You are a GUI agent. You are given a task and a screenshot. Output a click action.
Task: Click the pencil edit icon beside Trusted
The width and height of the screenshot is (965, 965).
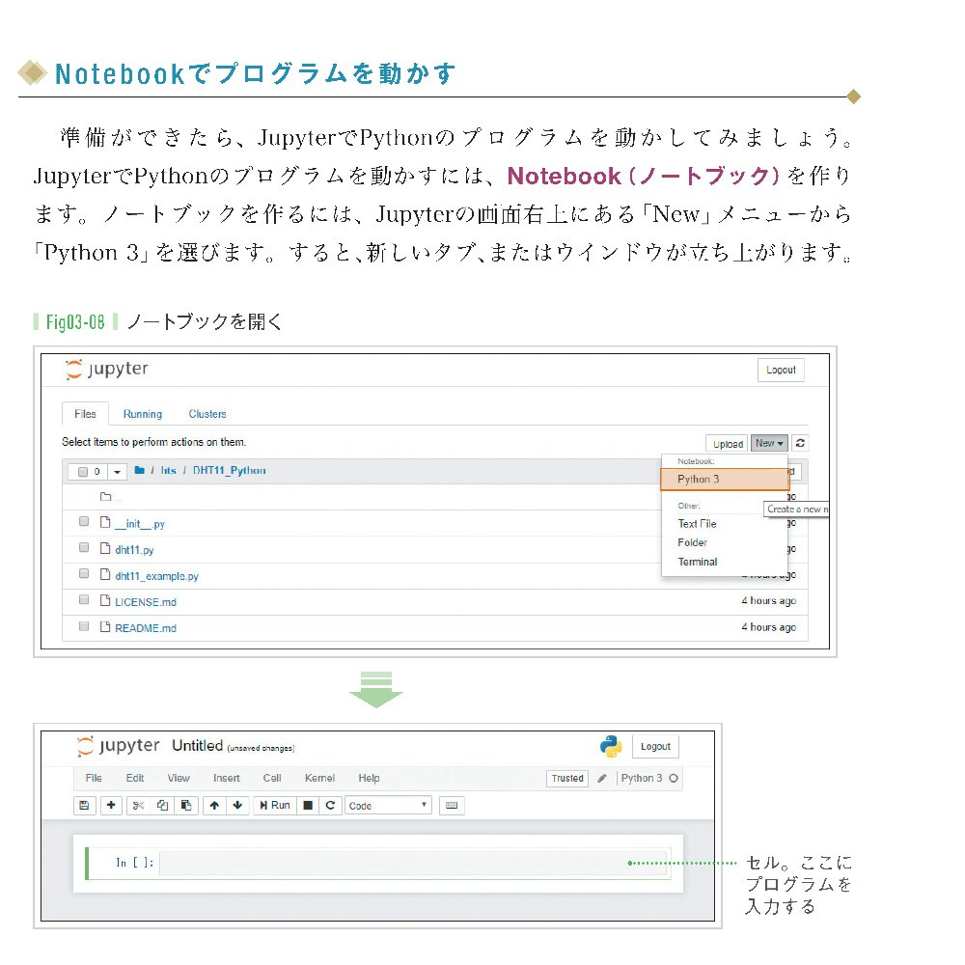click(x=602, y=779)
